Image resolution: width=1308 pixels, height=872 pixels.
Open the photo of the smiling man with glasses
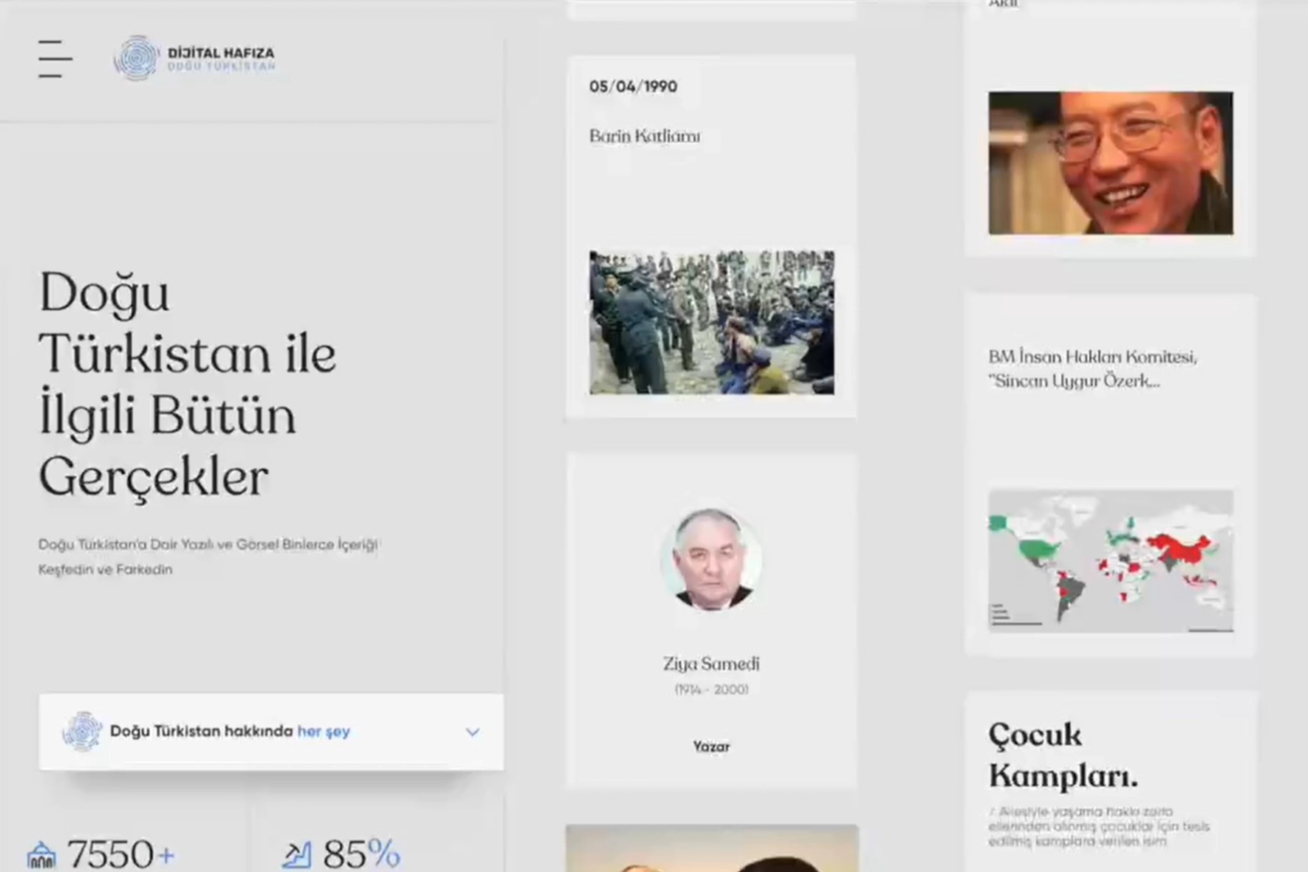pos(1110,163)
